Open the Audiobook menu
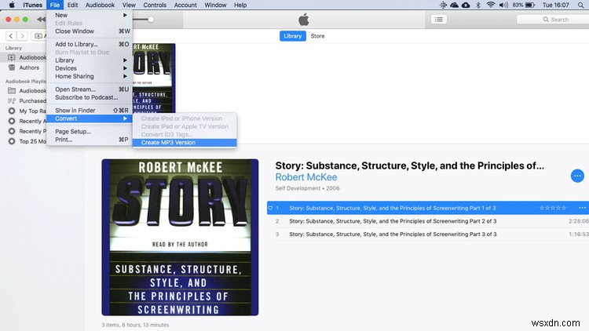 click(100, 5)
